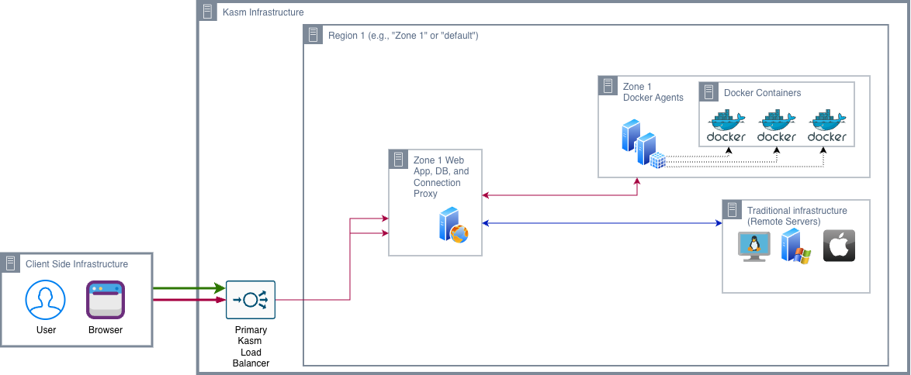The image size is (911, 375).
Task: Click the black Apple logo icon
Action: [x=839, y=246]
